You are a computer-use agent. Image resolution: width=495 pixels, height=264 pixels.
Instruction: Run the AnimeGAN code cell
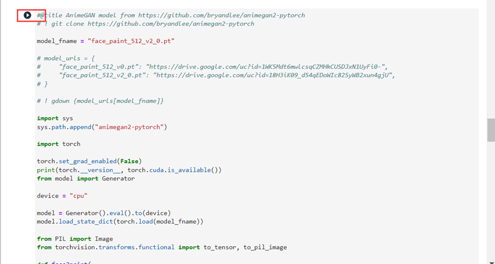coord(27,15)
